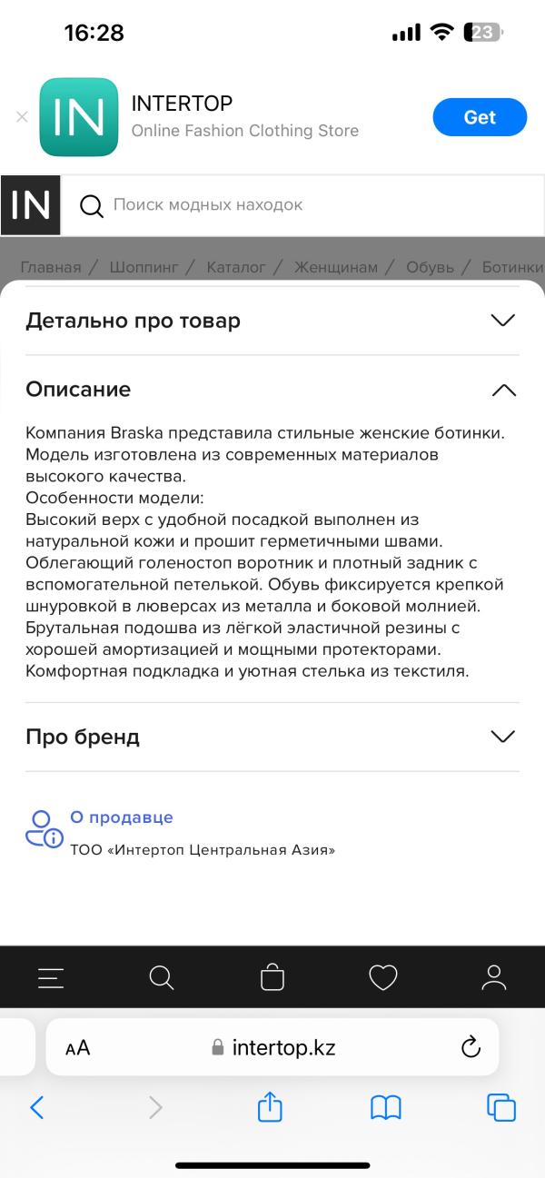Viewport: 545px width, 1178px height.
Task: Reload the intertop.kz page
Action: tap(471, 1047)
